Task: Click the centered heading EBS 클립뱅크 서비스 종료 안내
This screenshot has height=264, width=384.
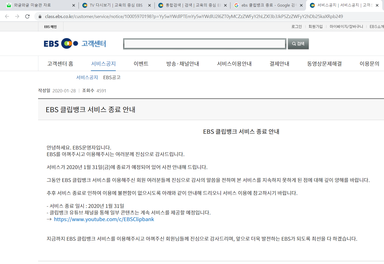Action: pyautogui.click(x=241, y=131)
